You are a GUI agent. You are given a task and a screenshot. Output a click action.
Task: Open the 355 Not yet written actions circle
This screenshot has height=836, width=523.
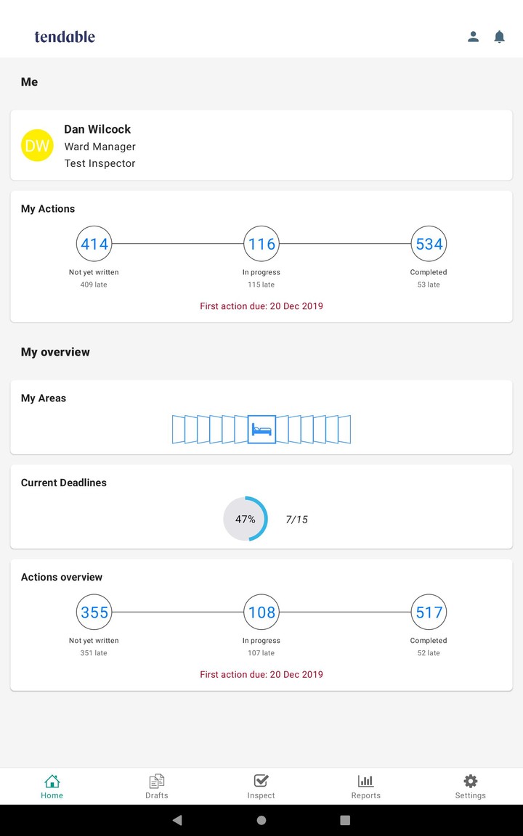pos(94,612)
